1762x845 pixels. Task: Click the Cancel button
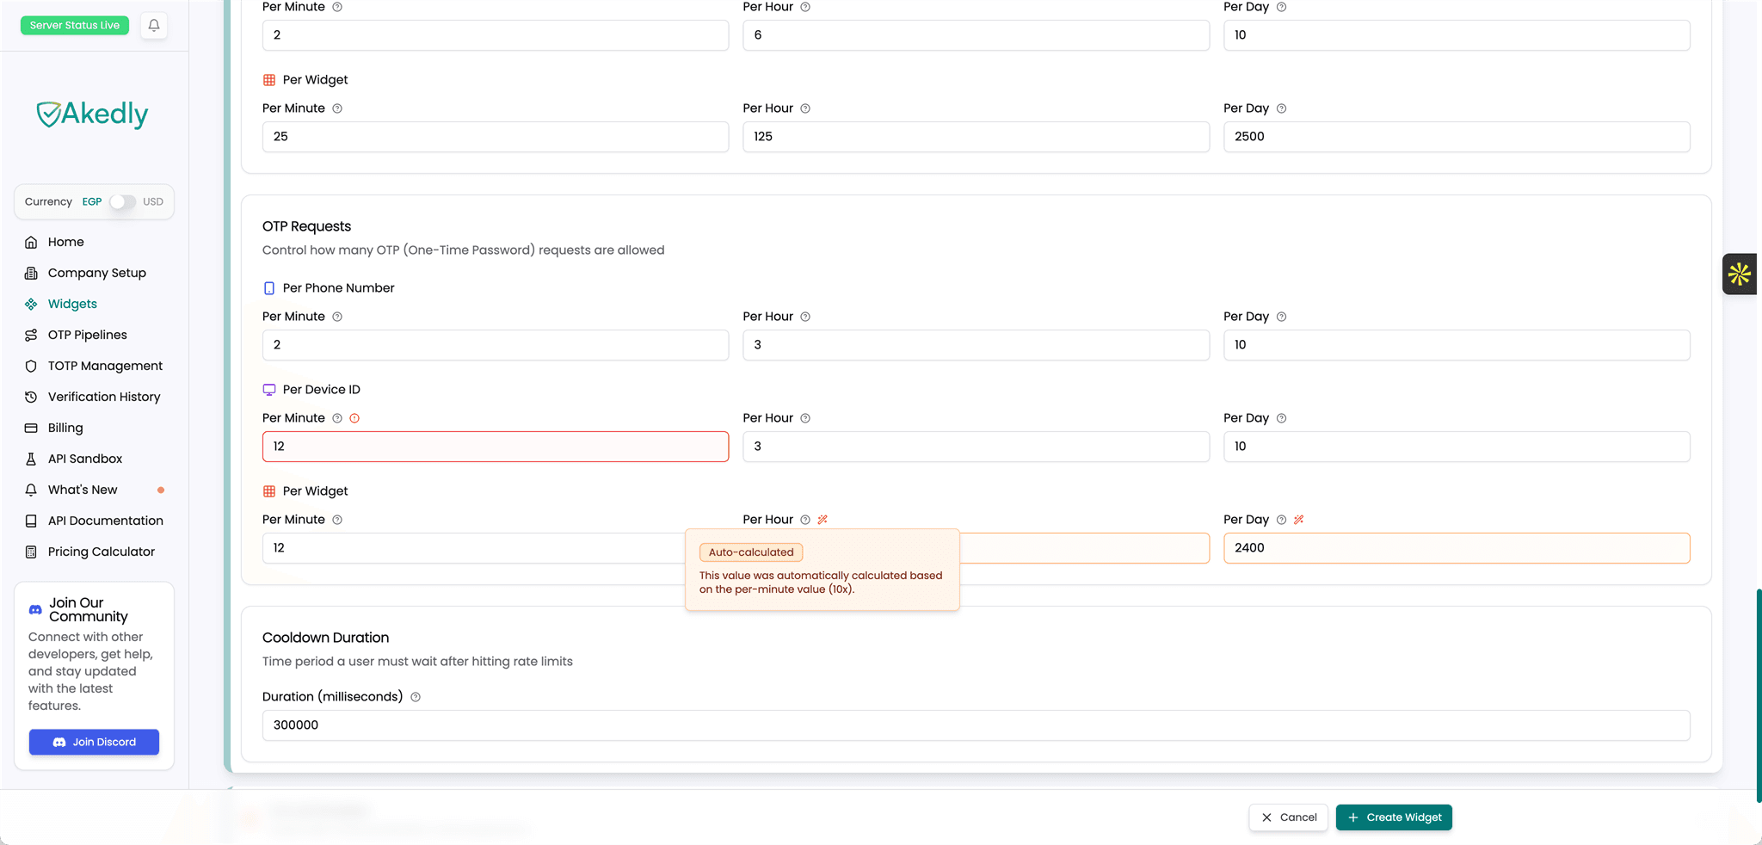pyautogui.click(x=1288, y=817)
